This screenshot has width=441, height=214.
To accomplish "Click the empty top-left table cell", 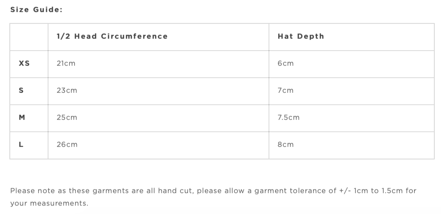I will pos(29,37).
